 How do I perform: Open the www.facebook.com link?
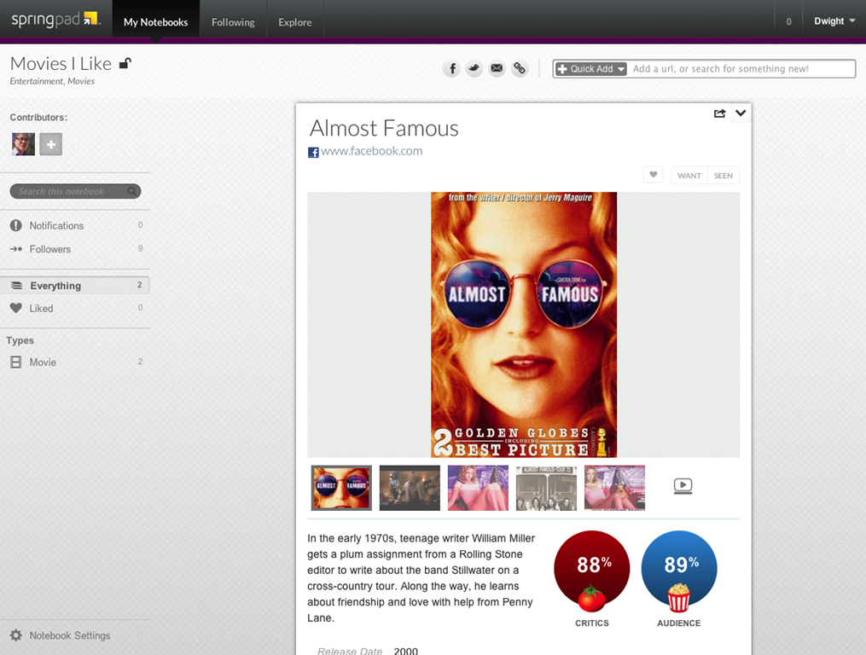coord(371,151)
